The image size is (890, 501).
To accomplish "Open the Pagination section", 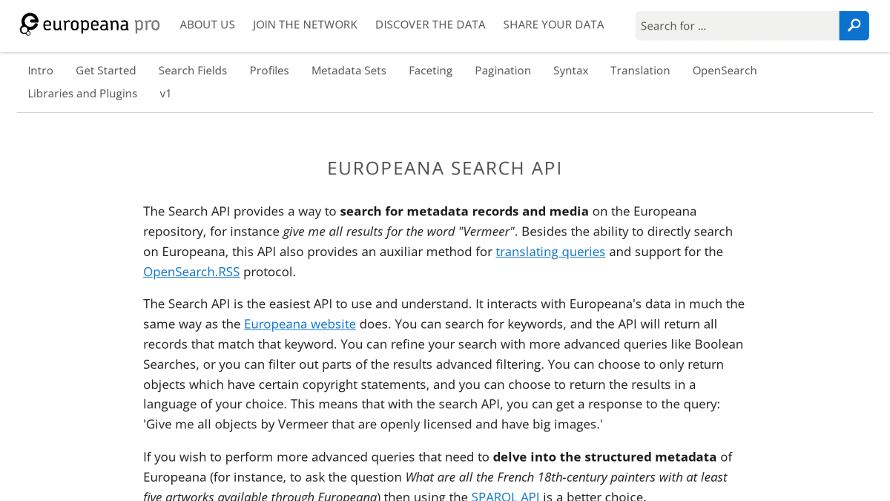I will coord(503,71).
